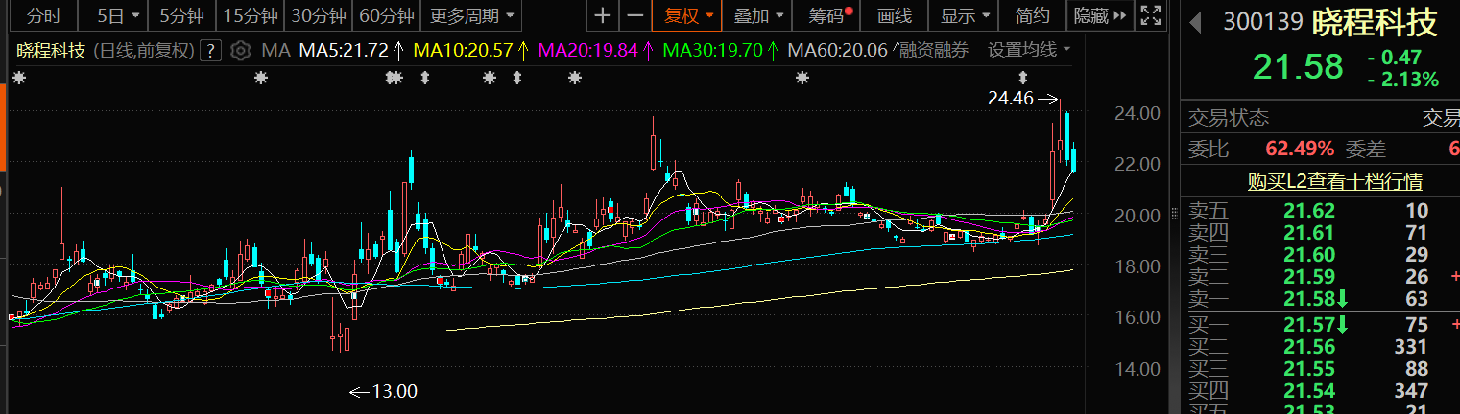Switch to 简约 simple view
1460x414 pixels.
[1032, 15]
